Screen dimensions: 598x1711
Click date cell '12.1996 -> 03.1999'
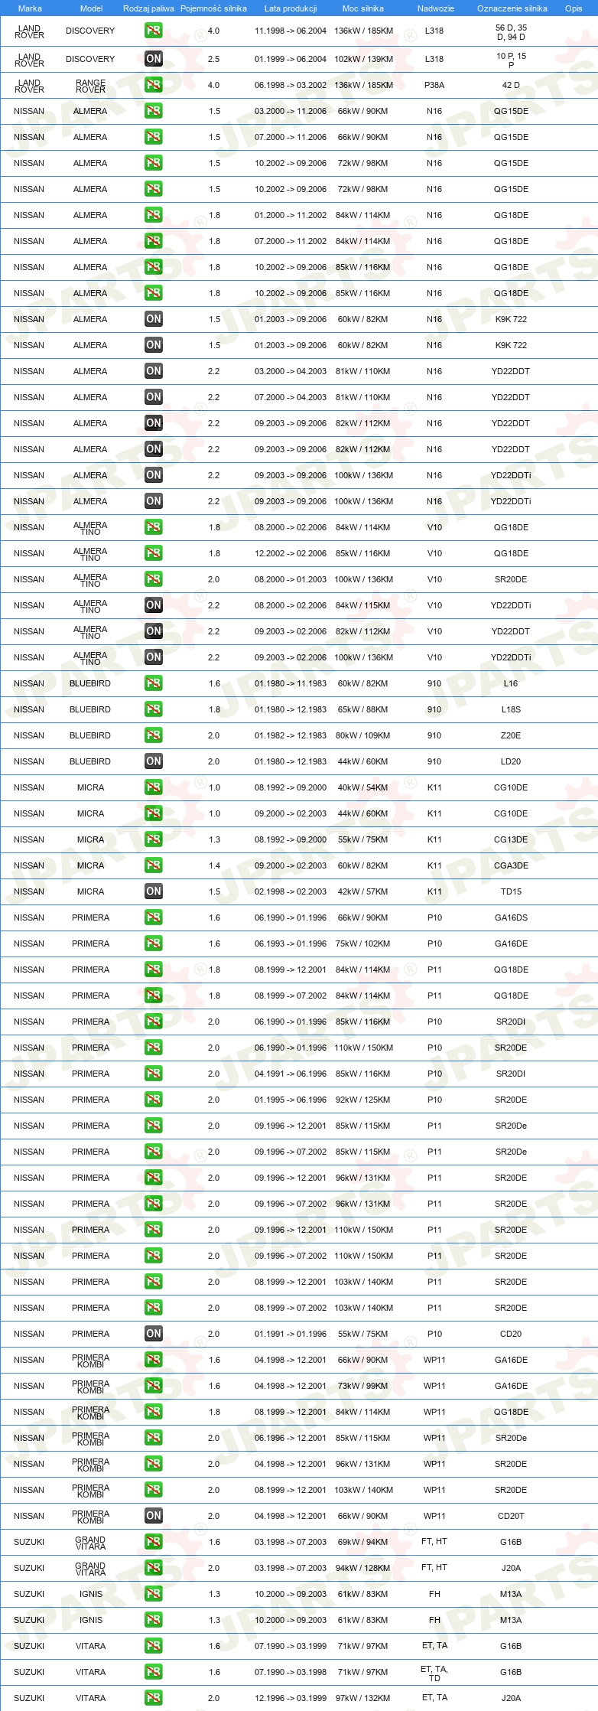[291, 1698]
